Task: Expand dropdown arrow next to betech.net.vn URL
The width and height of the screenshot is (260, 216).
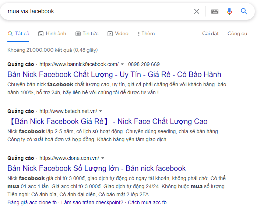Action: [101, 111]
